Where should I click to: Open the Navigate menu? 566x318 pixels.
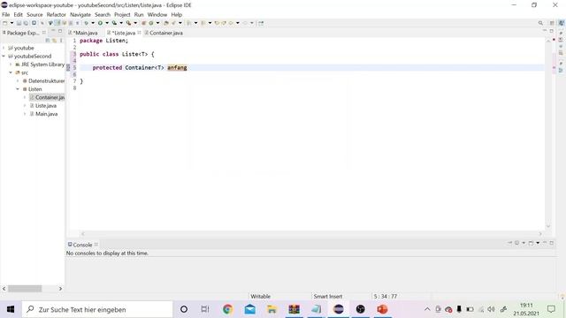coord(80,15)
